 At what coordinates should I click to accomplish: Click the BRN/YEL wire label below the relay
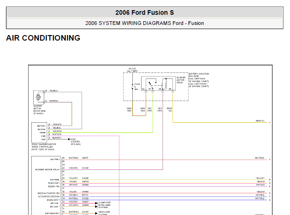(169, 109)
